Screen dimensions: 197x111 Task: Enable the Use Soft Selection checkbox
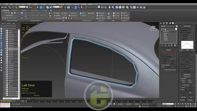(181, 28)
